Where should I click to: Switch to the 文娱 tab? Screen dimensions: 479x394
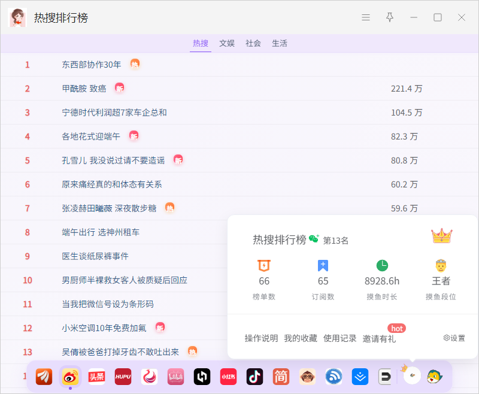[x=227, y=43]
